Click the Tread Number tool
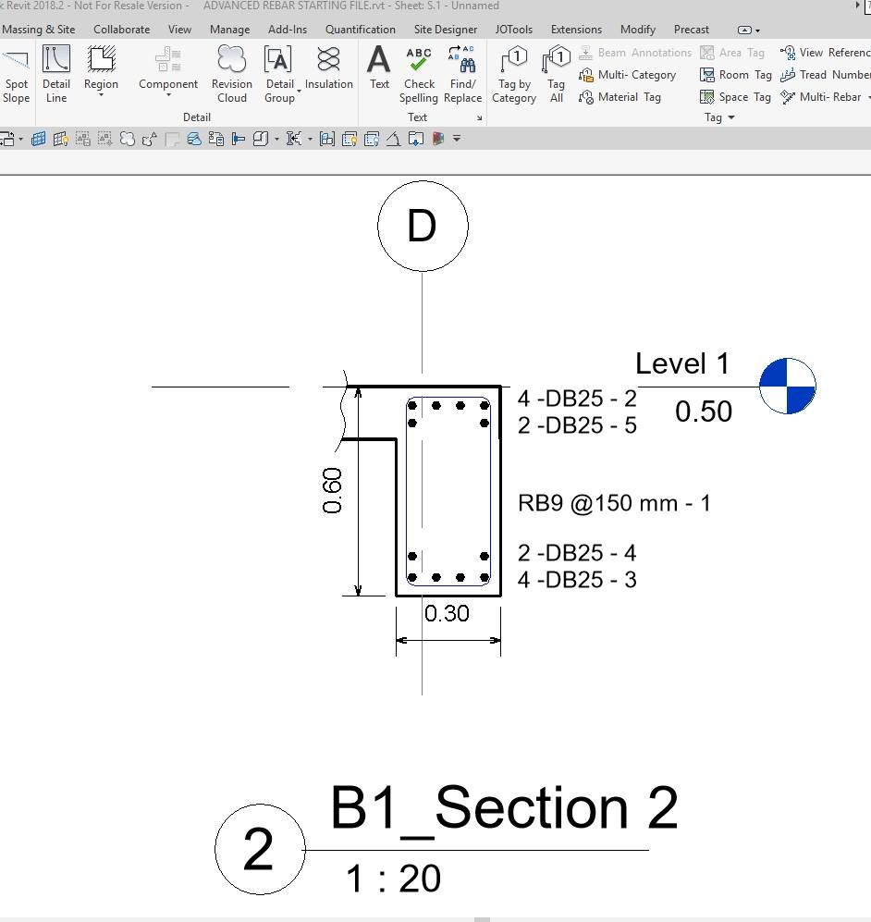Screen dimensions: 871x922 825,75
